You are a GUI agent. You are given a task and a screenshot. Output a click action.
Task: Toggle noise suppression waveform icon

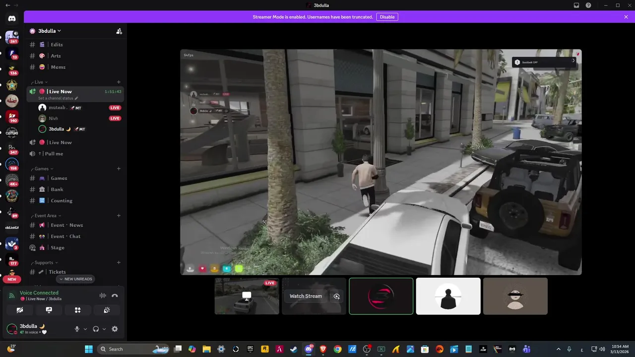(103, 296)
